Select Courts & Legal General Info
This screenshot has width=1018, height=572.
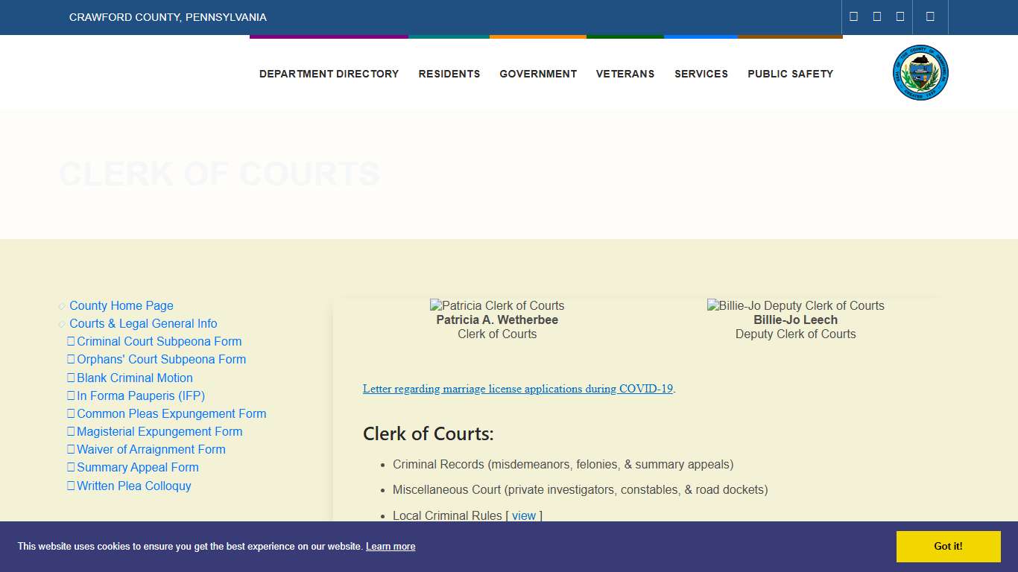143,323
